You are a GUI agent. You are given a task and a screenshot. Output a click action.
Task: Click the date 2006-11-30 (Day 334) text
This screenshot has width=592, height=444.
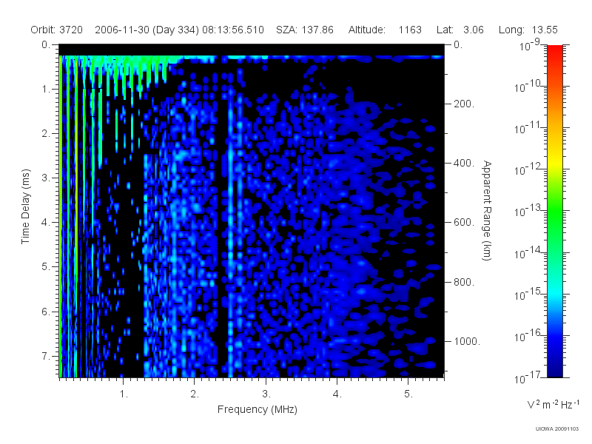coord(147,30)
